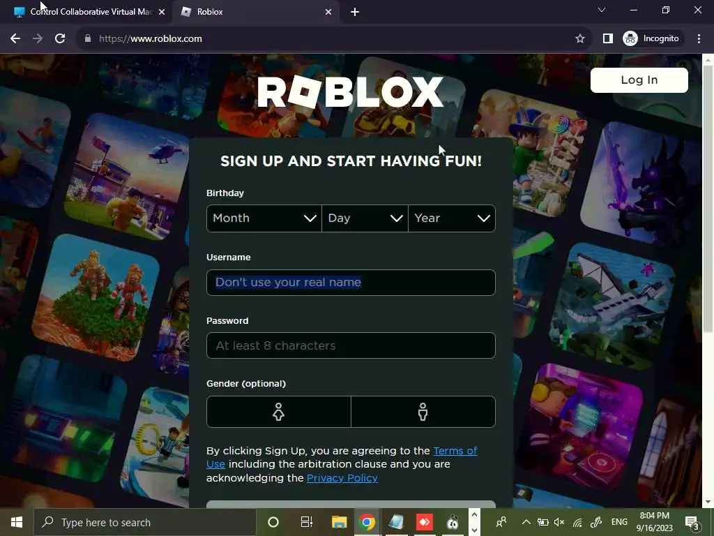Click the bush island characters thumbnail

point(96,297)
